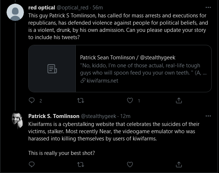Open more options on red optical's tweet
219x173 pixels.
[x=208, y=7]
